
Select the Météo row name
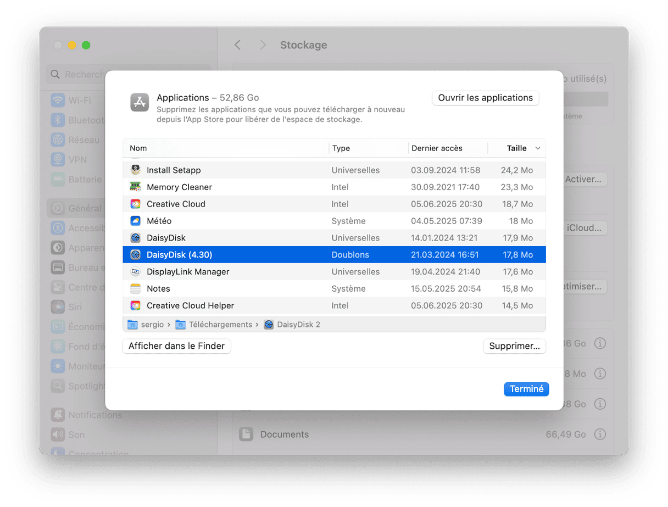(x=159, y=221)
